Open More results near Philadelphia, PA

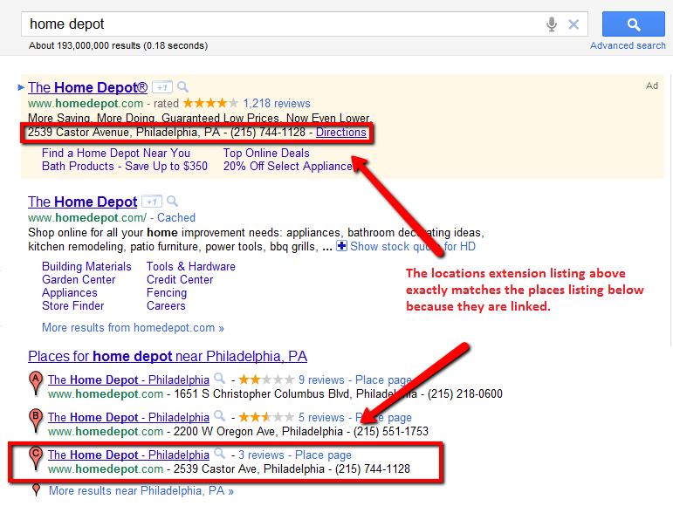click(141, 491)
